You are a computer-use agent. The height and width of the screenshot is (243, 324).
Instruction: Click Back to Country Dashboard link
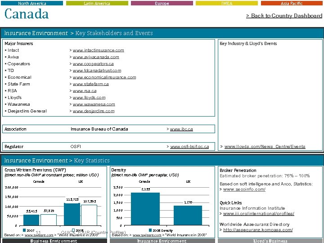[x=284, y=16]
